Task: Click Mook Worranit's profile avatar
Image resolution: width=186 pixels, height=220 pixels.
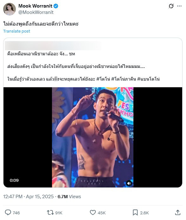Action: [10, 9]
